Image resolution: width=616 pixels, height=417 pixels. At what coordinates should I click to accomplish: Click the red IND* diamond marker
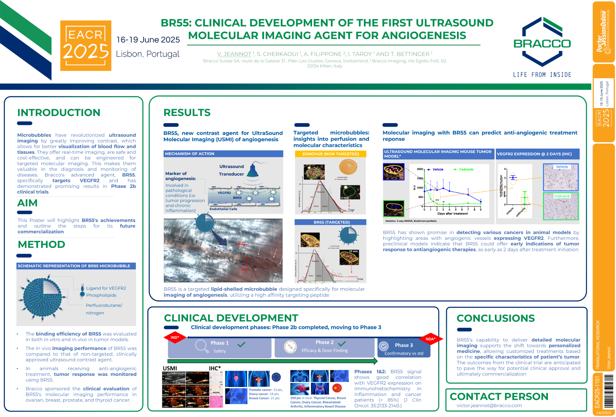coord(175,338)
